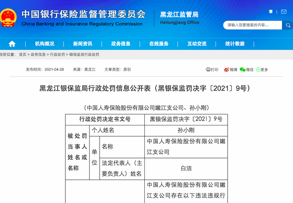
Task: Click the source text 来源：黑龙江
Action: coord(84,70)
